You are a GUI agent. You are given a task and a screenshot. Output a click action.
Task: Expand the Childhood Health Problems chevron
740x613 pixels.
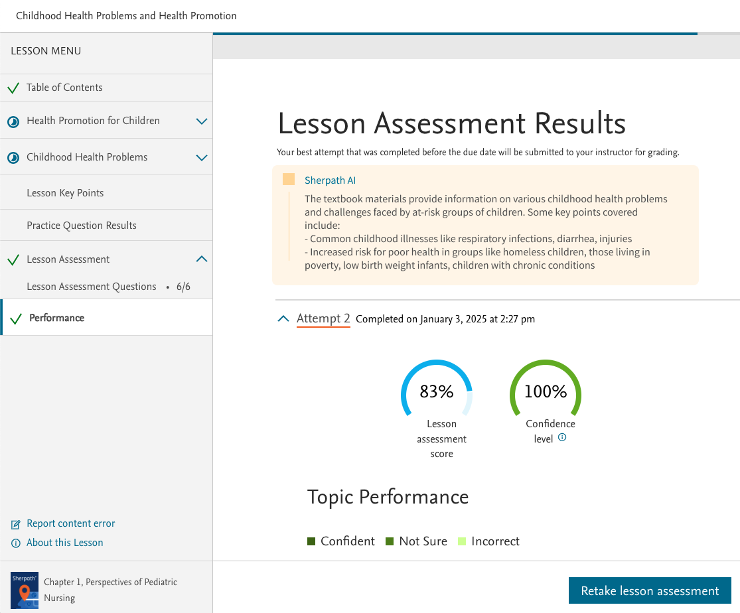click(202, 158)
